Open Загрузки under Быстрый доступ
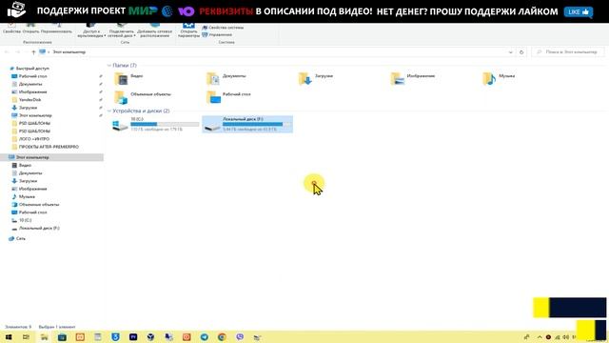Image resolution: width=609 pixels, height=343 pixels. (25, 108)
